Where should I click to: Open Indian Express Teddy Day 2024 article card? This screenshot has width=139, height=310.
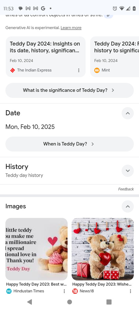[45, 57]
